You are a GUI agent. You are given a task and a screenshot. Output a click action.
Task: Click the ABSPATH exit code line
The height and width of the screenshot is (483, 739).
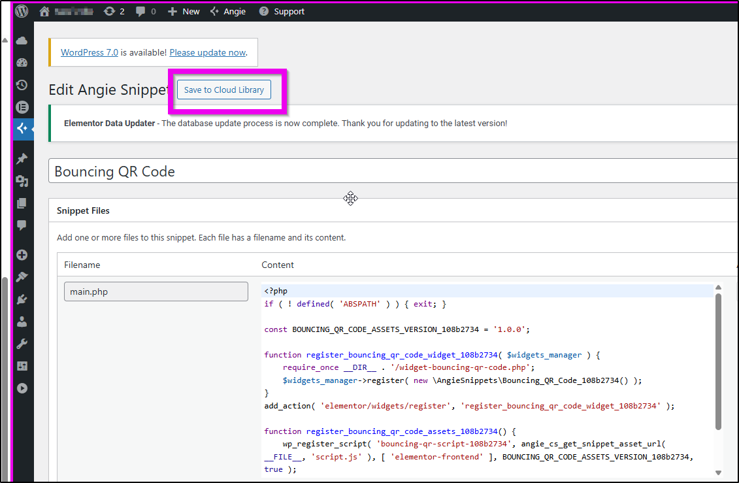(x=355, y=304)
